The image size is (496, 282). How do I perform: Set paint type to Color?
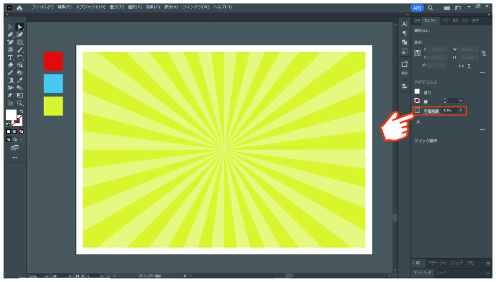[x=9, y=132]
